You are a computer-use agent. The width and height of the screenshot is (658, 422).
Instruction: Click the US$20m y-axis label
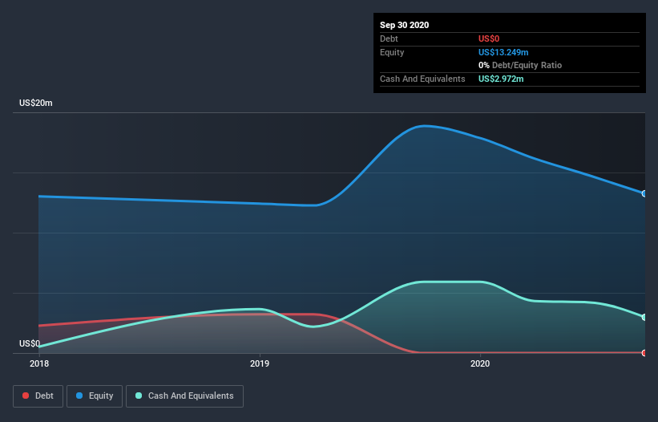click(36, 103)
